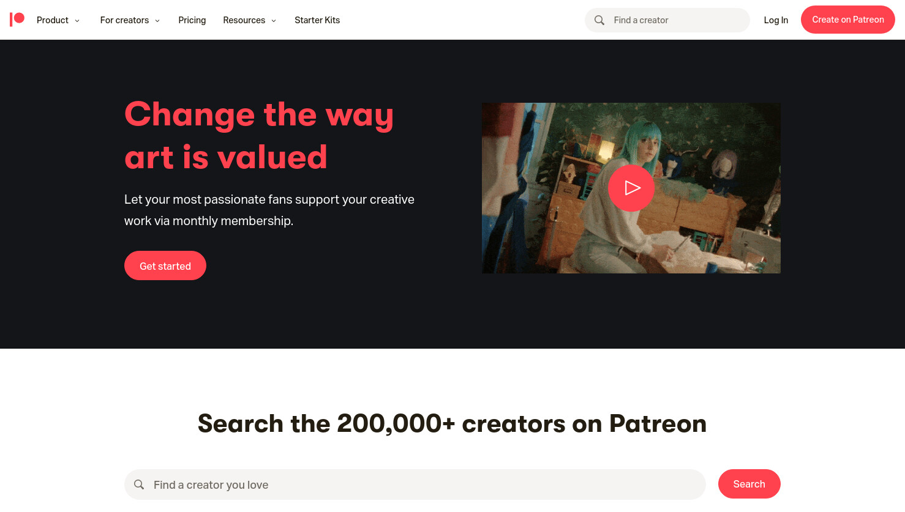The image size is (905, 512).
Task: Click the Patreon logo icon
Action: coord(17,20)
